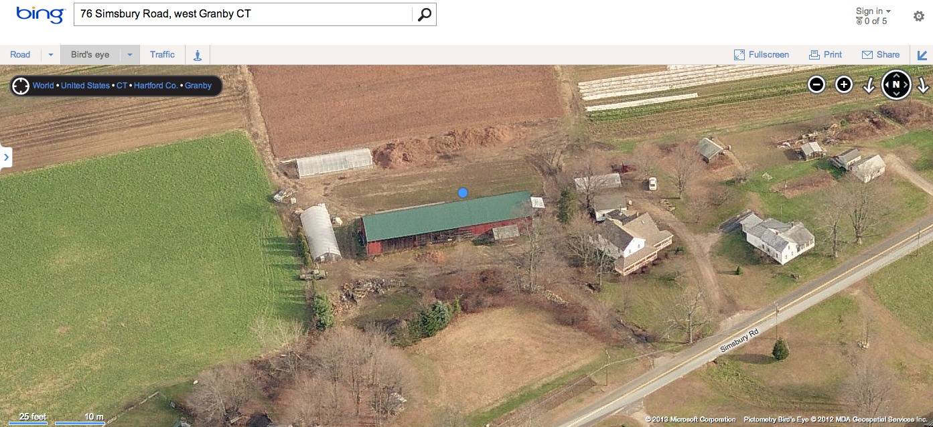Viewport: 933px width, 427px height.
Task: Rotate view clockwise with right arrow
Action: click(x=922, y=85)
